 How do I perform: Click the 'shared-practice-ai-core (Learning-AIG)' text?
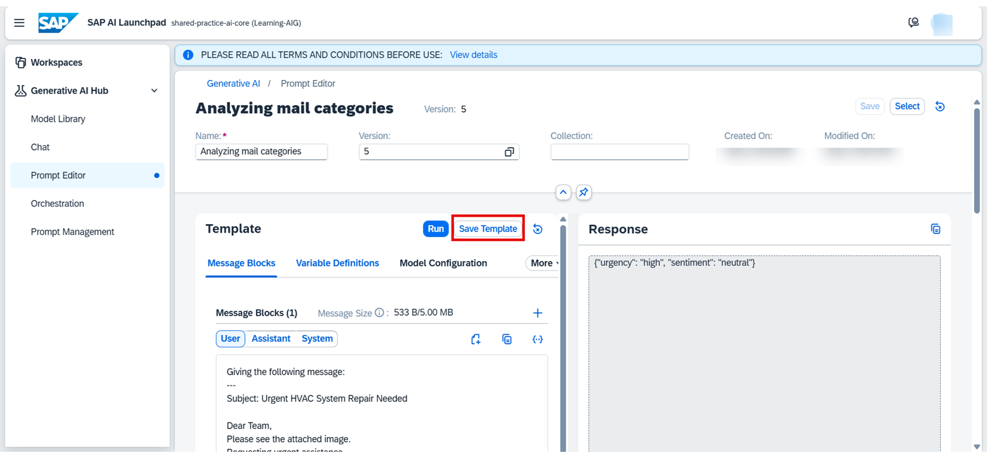[236, 23]
